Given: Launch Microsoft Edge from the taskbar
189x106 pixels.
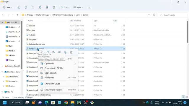Looking at the screenshot, I should pyautogui.click(x=47, y=102).
